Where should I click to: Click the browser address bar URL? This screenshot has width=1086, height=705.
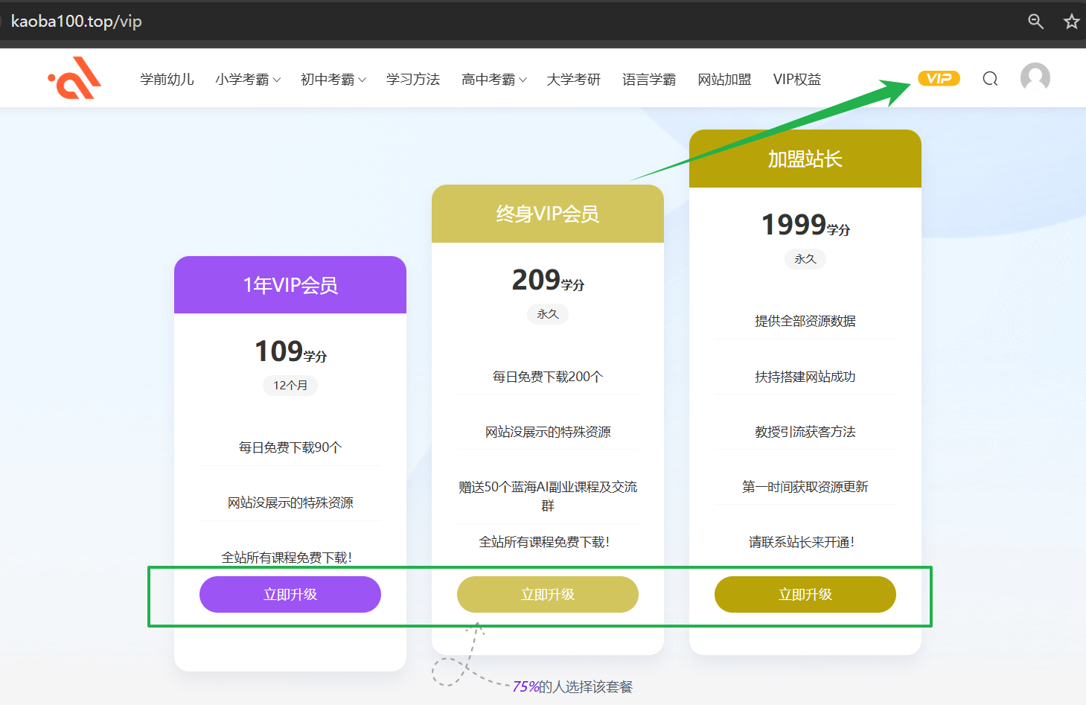[77, 21]
